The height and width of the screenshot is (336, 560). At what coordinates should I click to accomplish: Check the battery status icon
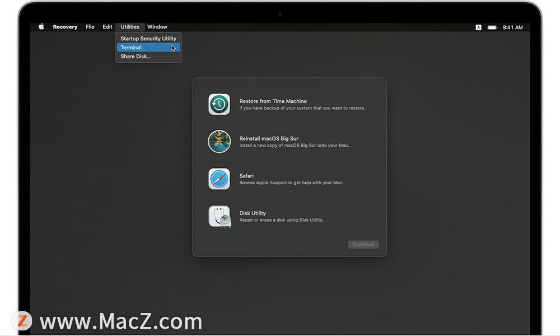[492, 27]
